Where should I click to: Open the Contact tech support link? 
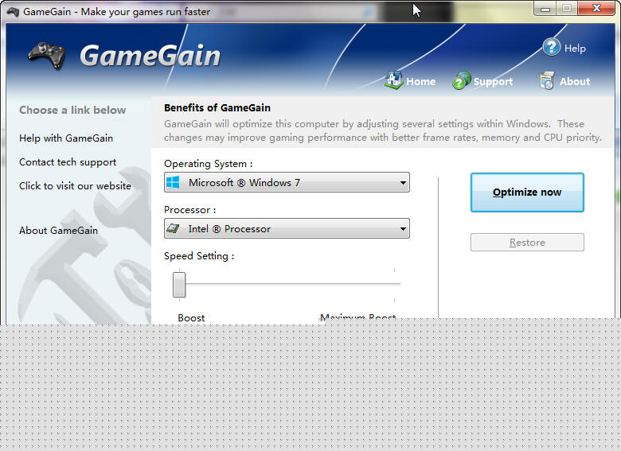click(x=68, y=162)
